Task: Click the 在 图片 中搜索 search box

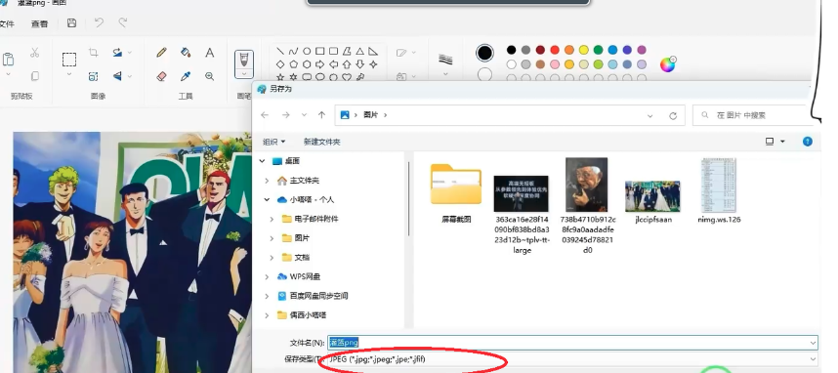Action: click(753, 115)
